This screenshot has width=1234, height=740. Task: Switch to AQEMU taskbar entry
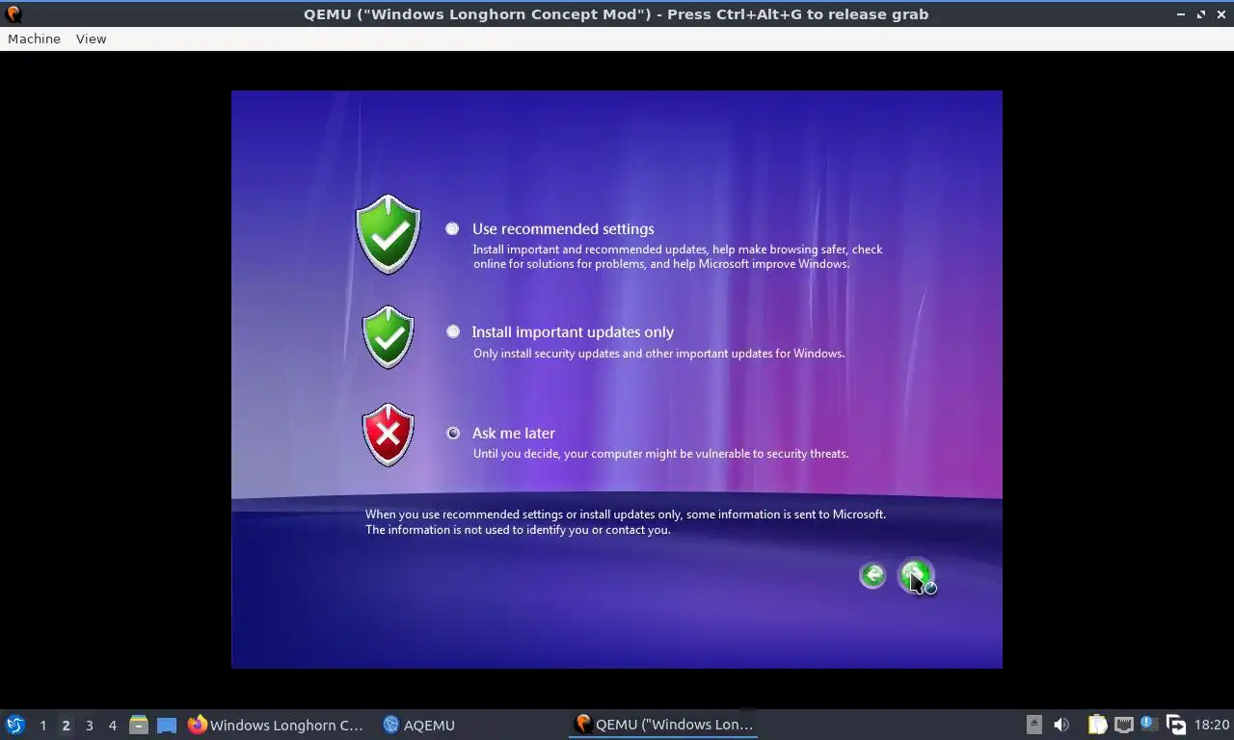click(419, 725)
